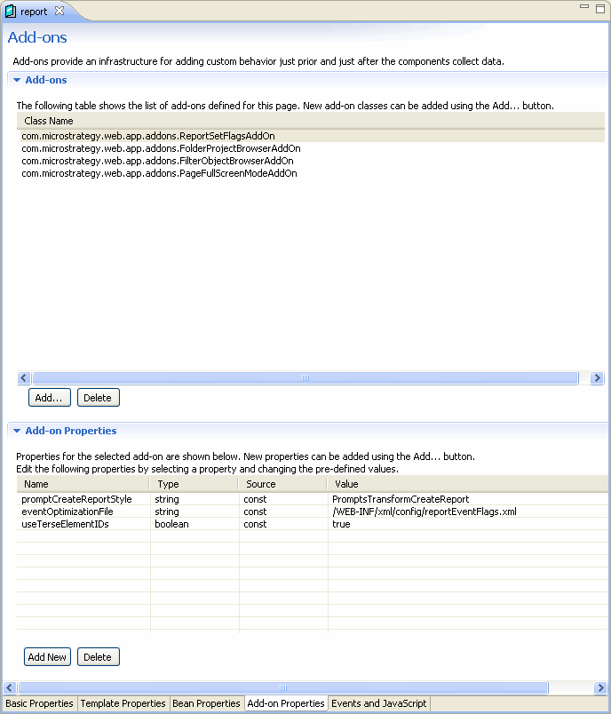This screenshot has height=714, width=611.
Task: Click the Value column header
Action: [468, 484]
